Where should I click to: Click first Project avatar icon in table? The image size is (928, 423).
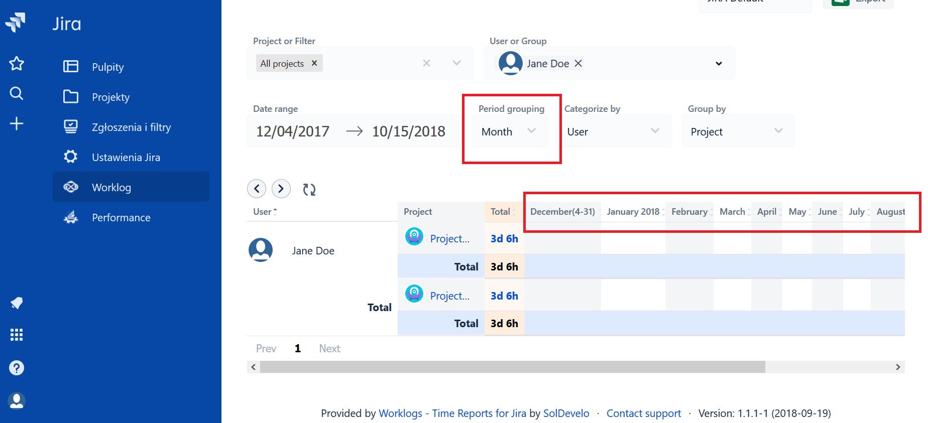click(x=414, y=236)
